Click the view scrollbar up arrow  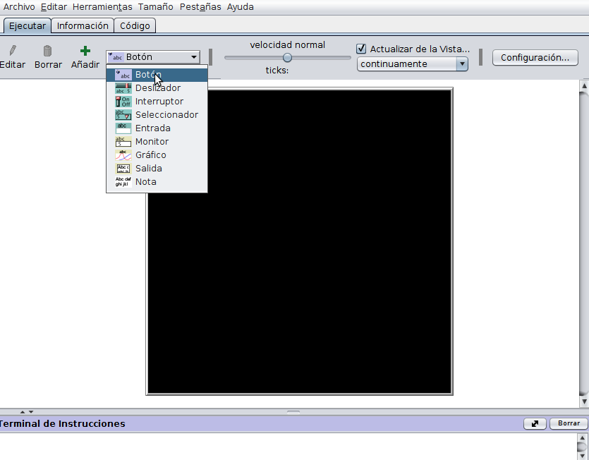[x=584, y=86]
